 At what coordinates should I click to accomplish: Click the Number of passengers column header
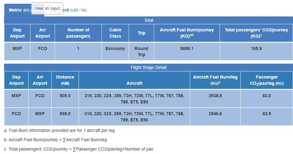pos(78,33)
